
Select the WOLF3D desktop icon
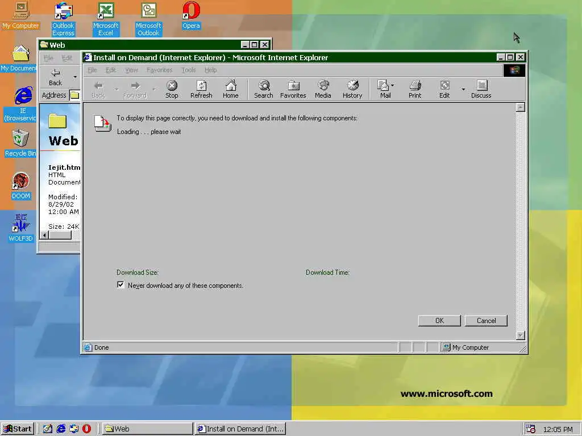(20, 228)
